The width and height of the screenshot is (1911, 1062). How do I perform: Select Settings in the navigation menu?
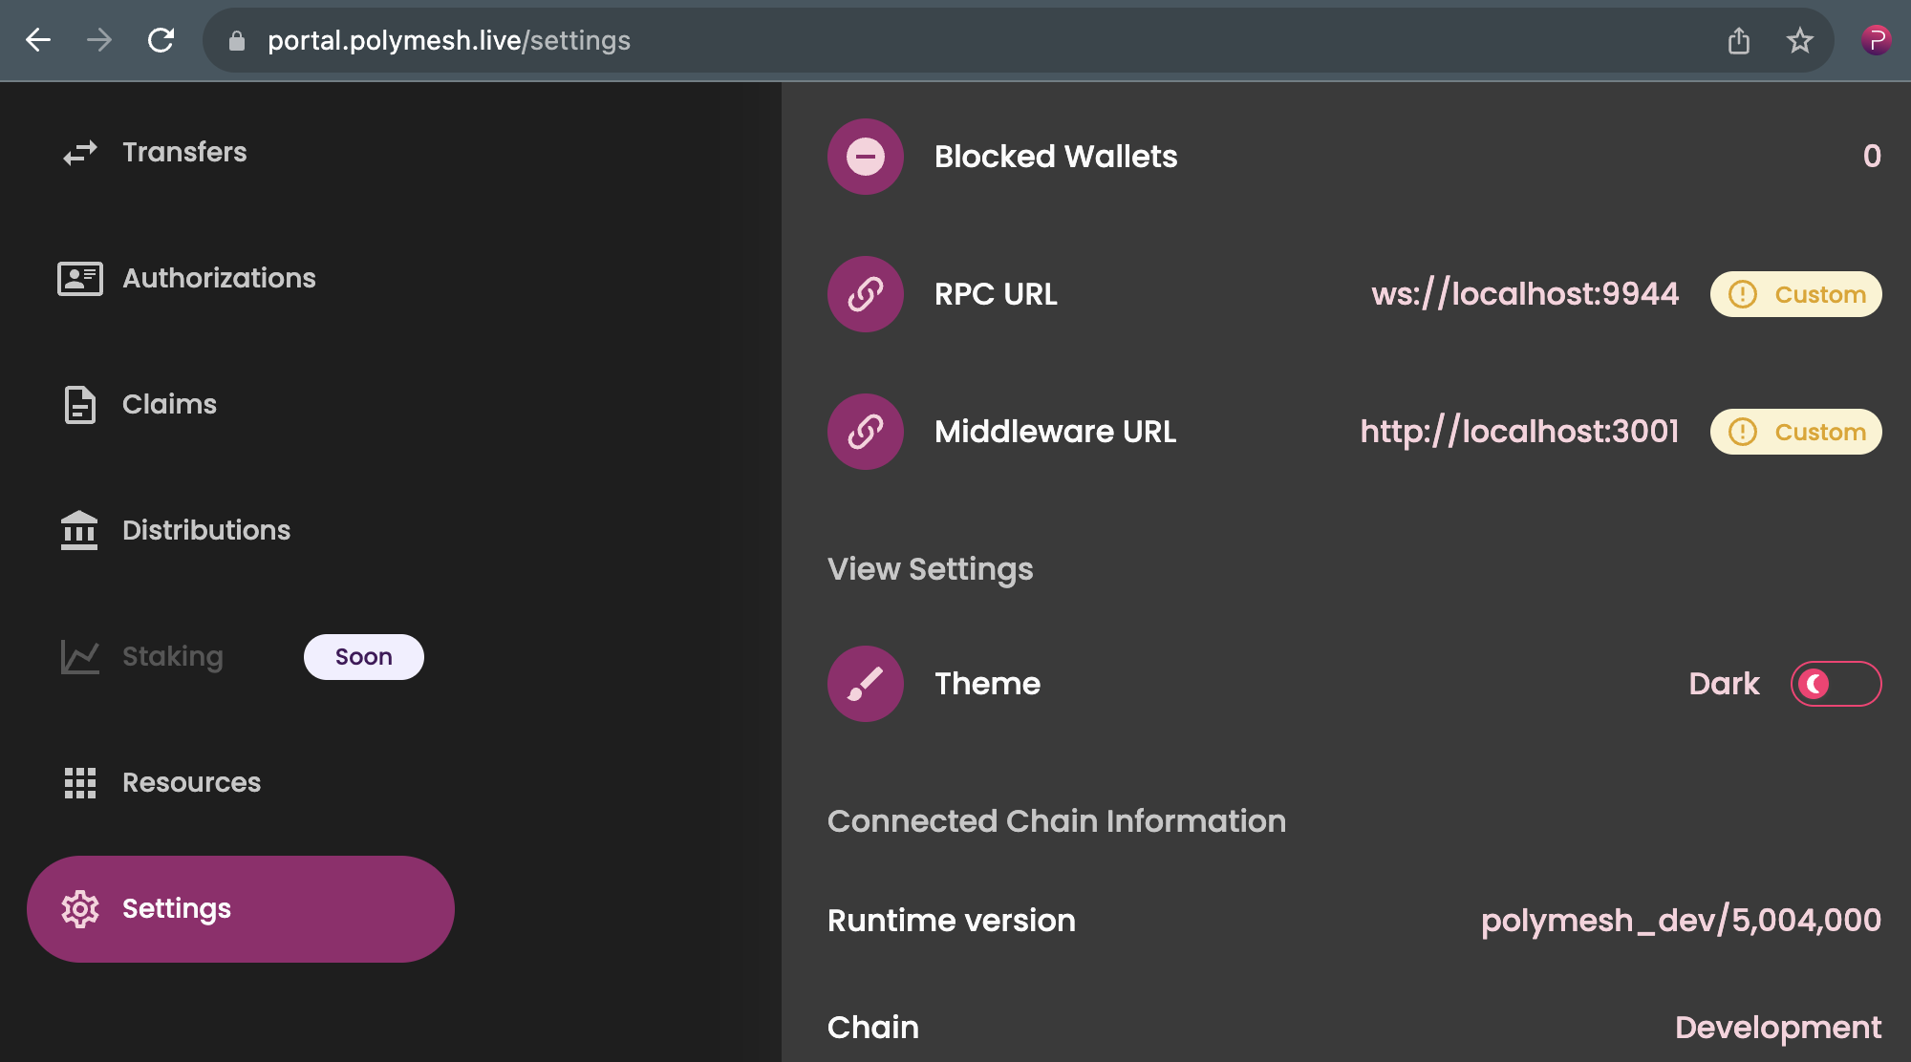[177, 908]
